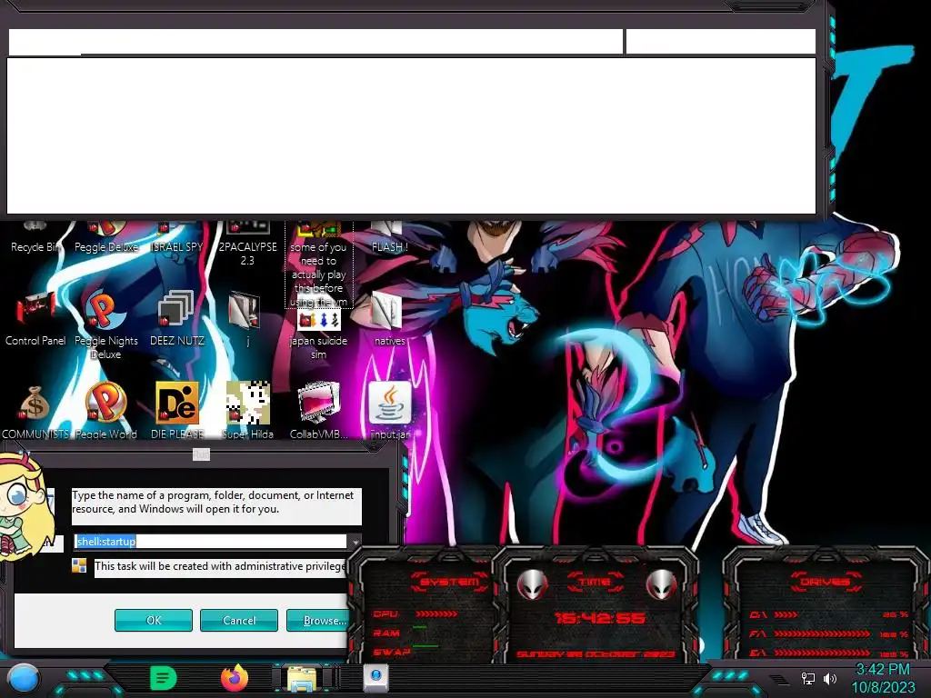Click OK in the Run dialog
931x698 pixels.
point(153,620)
